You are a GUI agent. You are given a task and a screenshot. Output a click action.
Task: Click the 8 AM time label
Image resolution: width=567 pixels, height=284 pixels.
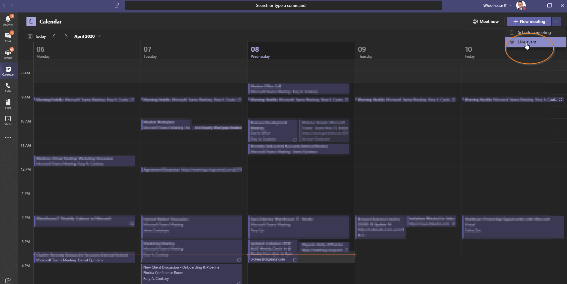pyautogui.click(x=26, y=73)
